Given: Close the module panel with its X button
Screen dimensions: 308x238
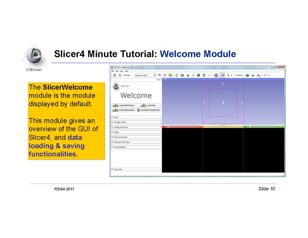Looking at the screenshot, I should (160, 80).
